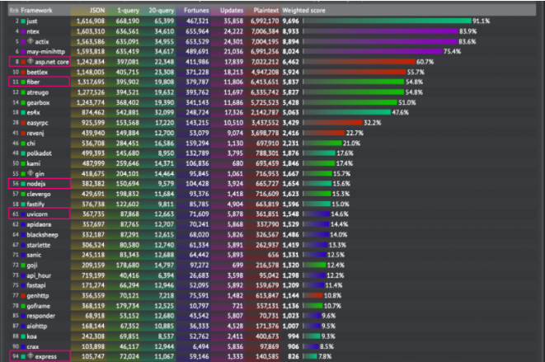Open the crax framework link

point(33,346)
